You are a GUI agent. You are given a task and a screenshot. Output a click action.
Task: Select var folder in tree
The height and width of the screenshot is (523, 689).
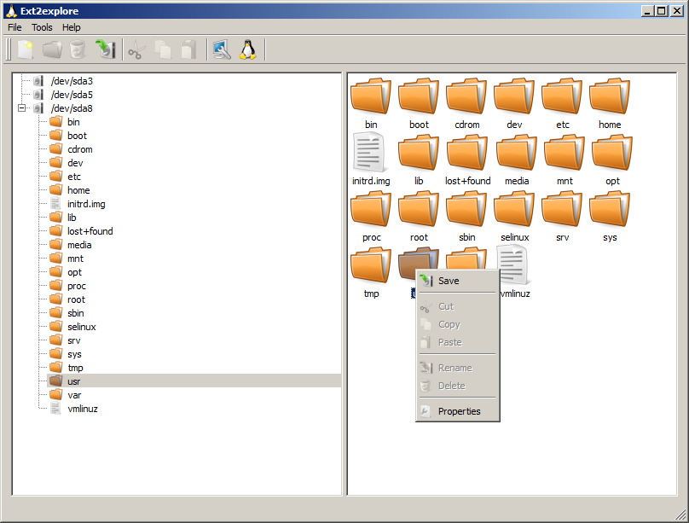[74, 395]
